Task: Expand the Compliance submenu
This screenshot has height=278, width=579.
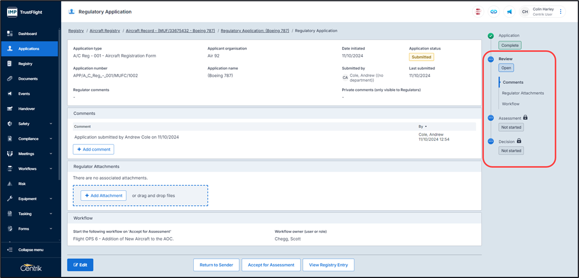Action: click(51, 139)
